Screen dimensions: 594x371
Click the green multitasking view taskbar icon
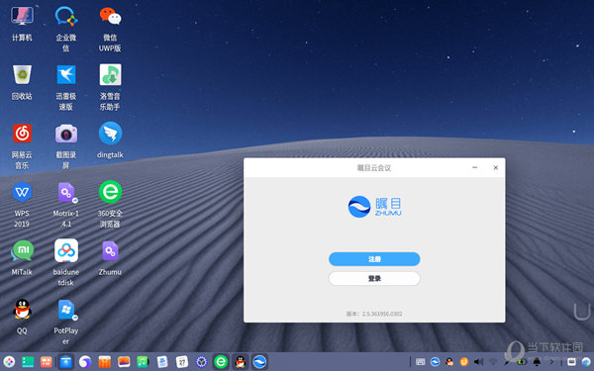coord(28,362)
